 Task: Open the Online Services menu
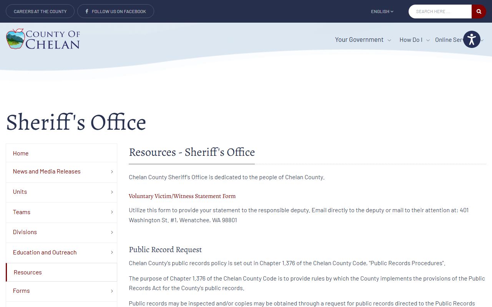click(449, 40)
